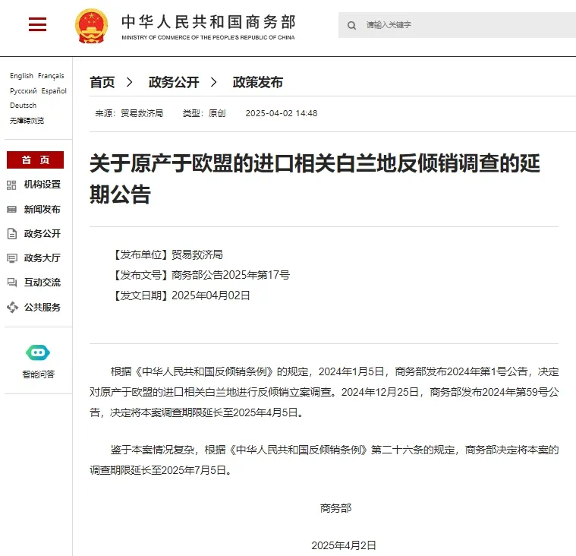Go to 政策发布 in the breadcrumb
Screen dimensions: 576x556
click(x=258, y=82)
